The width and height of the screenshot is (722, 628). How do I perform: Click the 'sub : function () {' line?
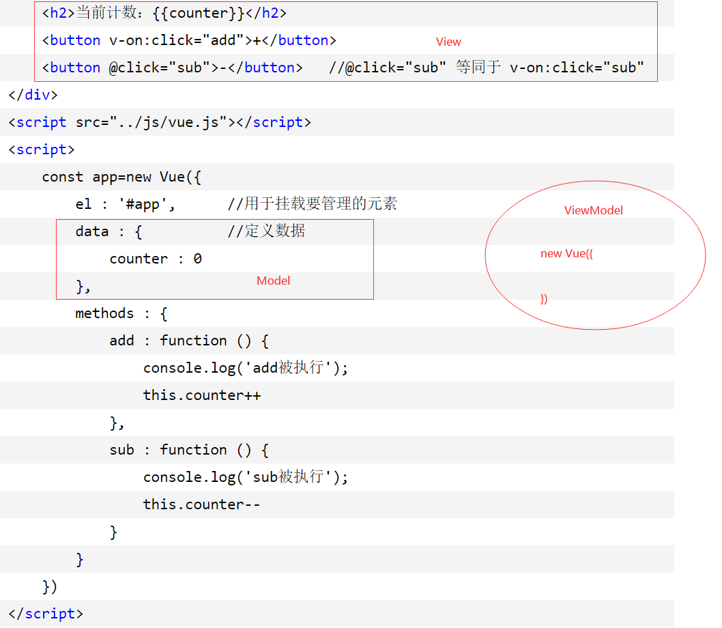pyautogui.click(x=189, y=450)
